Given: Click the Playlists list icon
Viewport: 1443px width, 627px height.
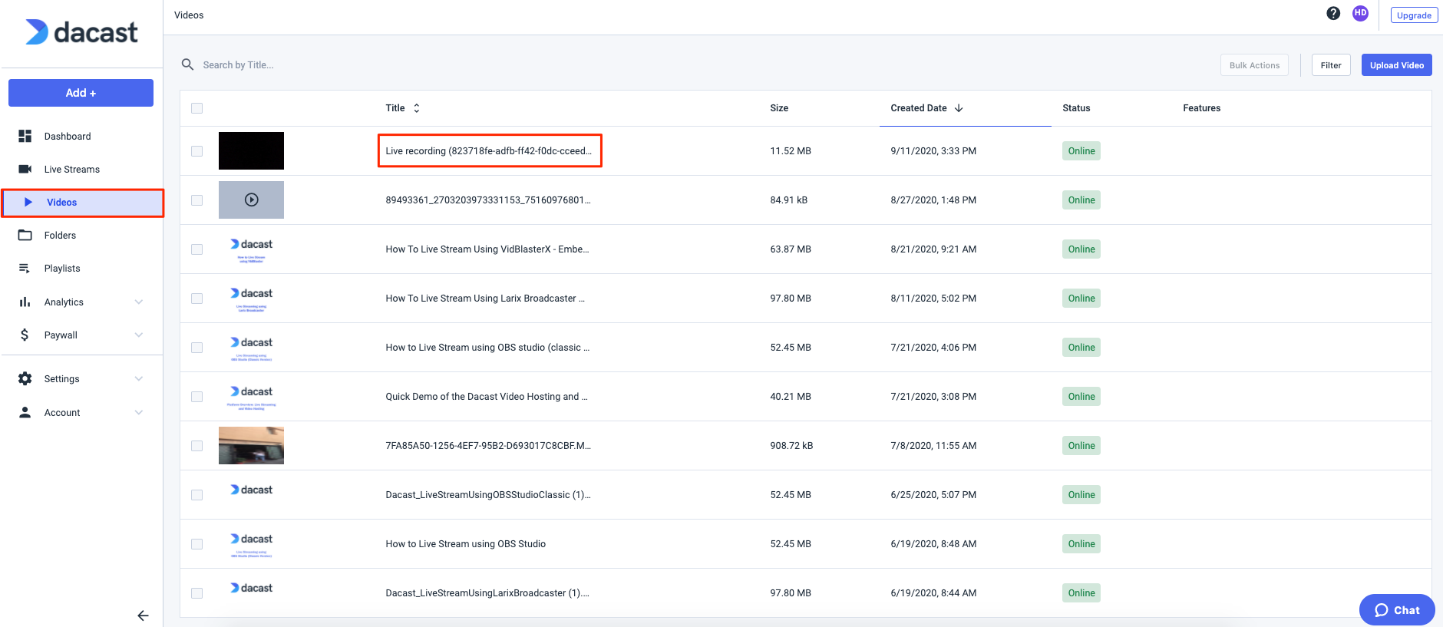Looking at the screenshot, I should tap(25, 268).
